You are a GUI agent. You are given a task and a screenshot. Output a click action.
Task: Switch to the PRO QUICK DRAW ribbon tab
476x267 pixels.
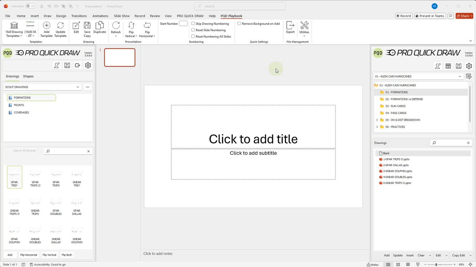(x=190, y=16)
